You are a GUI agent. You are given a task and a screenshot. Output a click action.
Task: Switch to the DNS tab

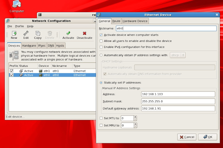(x=51, y=45)
